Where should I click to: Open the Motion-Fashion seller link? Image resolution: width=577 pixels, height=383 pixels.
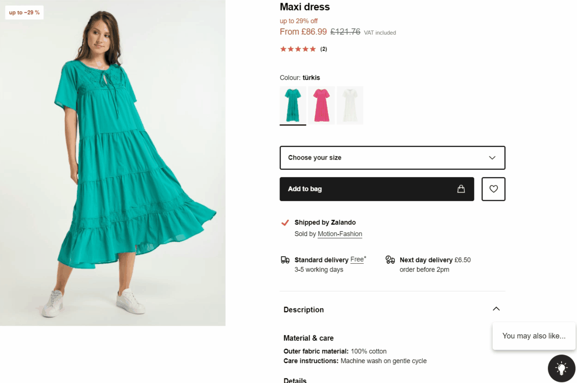tap(340, 234)
